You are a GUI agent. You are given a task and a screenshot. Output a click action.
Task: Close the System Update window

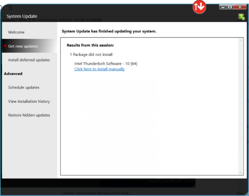240,6
